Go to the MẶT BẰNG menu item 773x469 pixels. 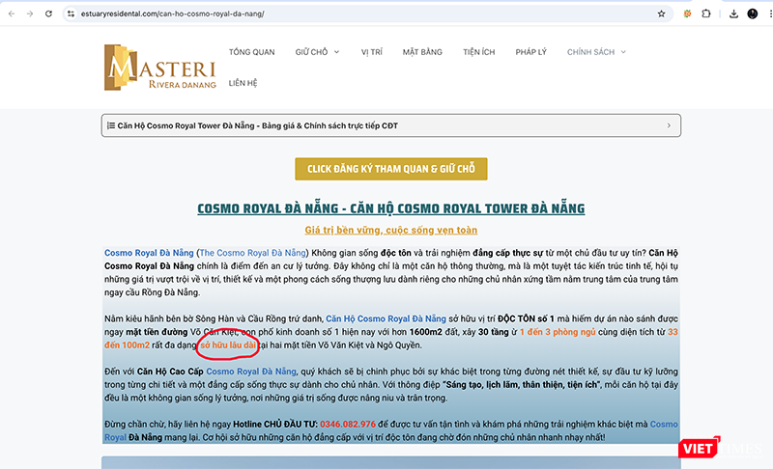421,52
